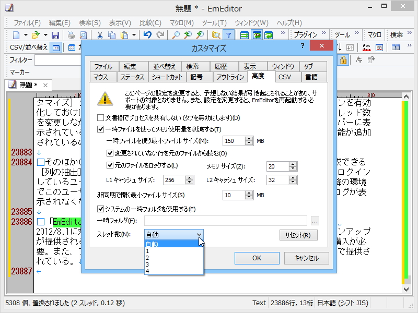This screenshot has height=313, width=418.
Task: Click the Find Next magnifier icon
Action: pos(188,35)
